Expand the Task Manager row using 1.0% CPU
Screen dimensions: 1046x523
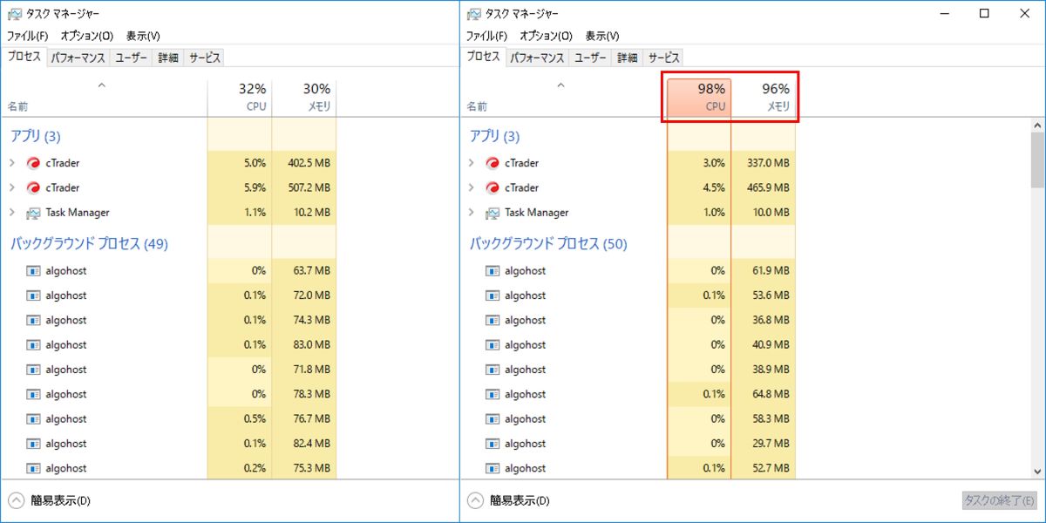(472, 213)
